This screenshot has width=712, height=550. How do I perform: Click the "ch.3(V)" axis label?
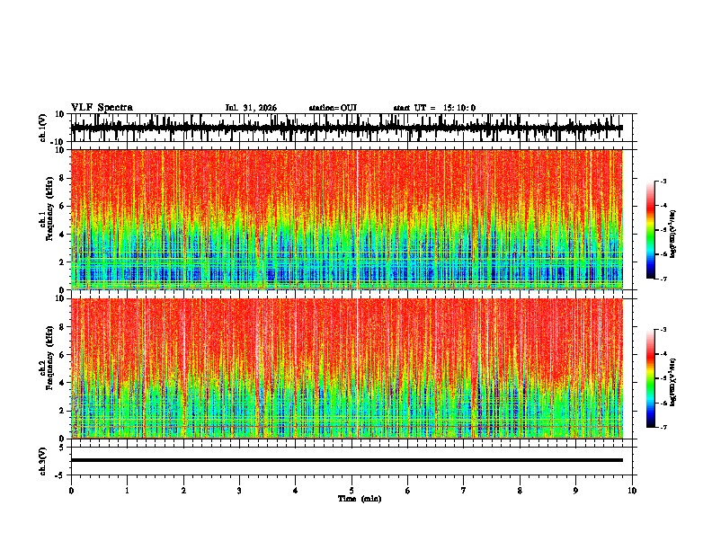[43, 461]
